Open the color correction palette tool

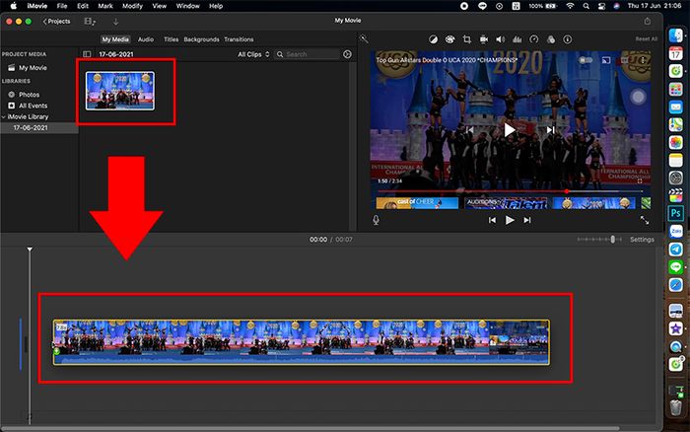point(449,39)
